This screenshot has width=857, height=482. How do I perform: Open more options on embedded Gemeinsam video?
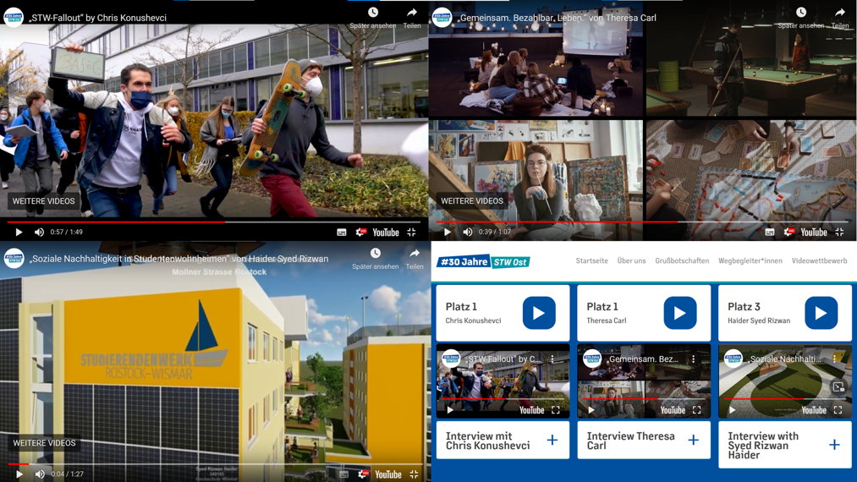click(694, 359)
